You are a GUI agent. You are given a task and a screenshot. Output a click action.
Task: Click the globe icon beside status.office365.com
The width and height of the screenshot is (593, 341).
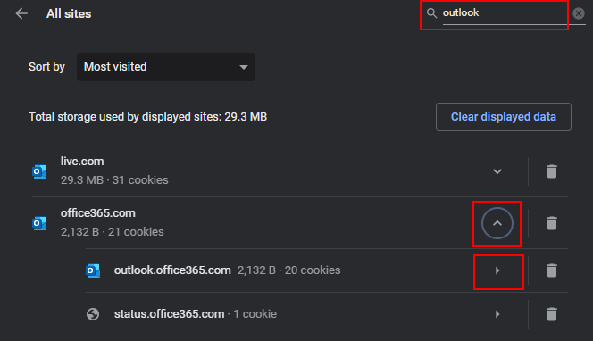(x=93, y=314)
